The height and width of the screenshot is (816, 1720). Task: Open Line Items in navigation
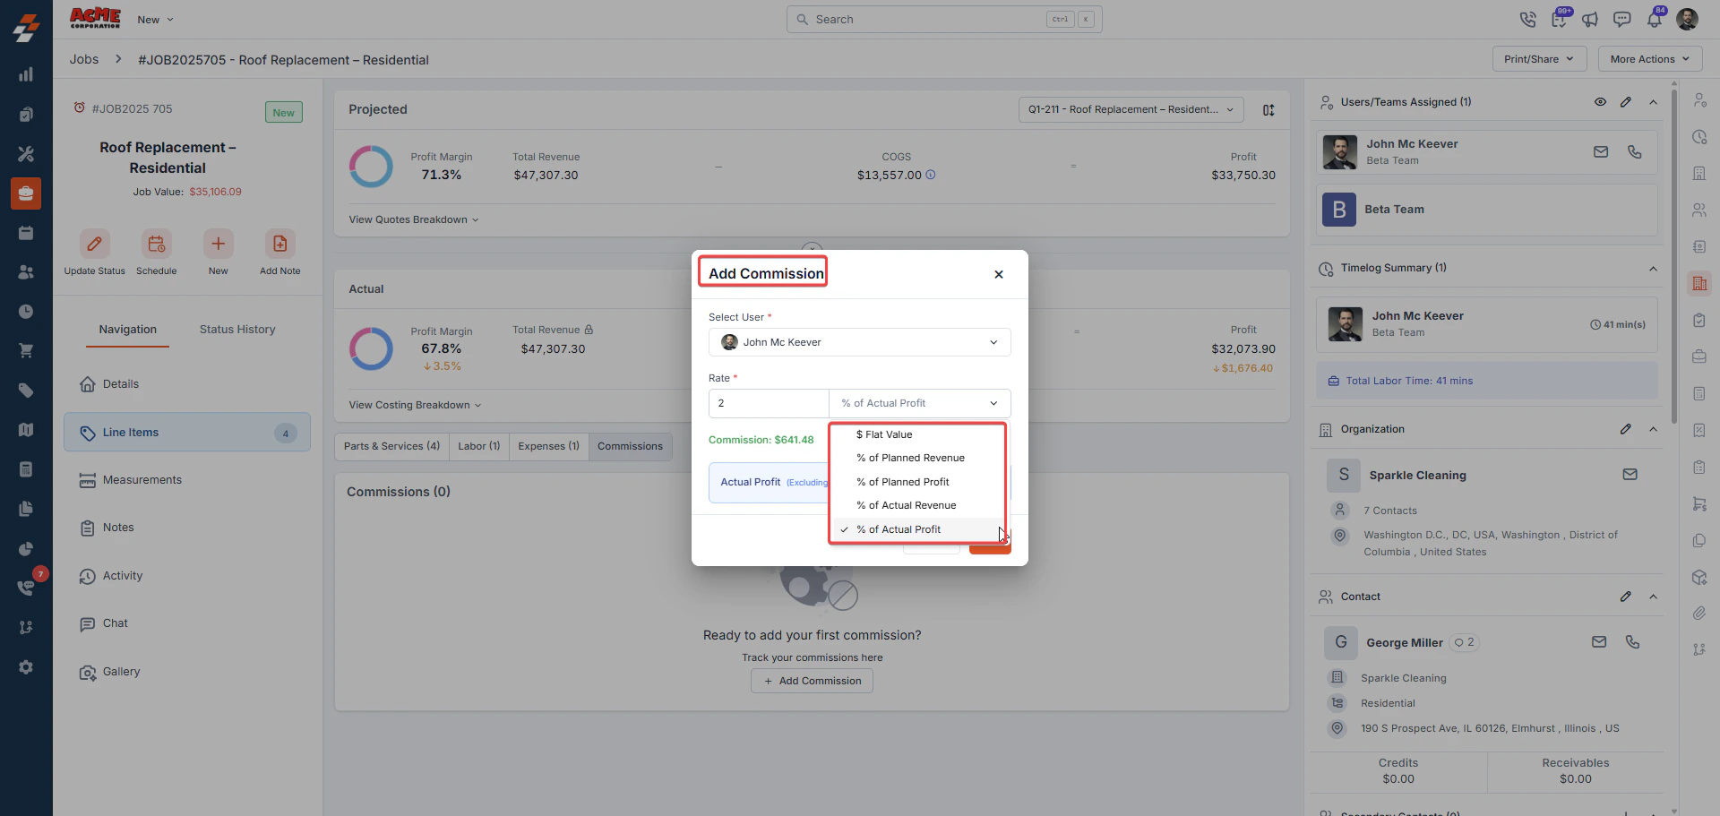pos(187,433)
